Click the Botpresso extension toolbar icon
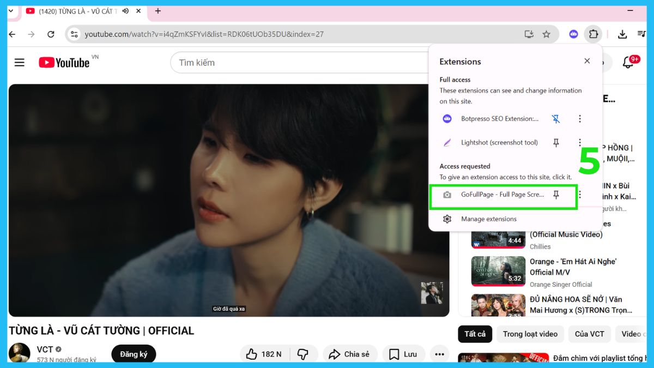 pyautogui.click(x=573, y=34)
